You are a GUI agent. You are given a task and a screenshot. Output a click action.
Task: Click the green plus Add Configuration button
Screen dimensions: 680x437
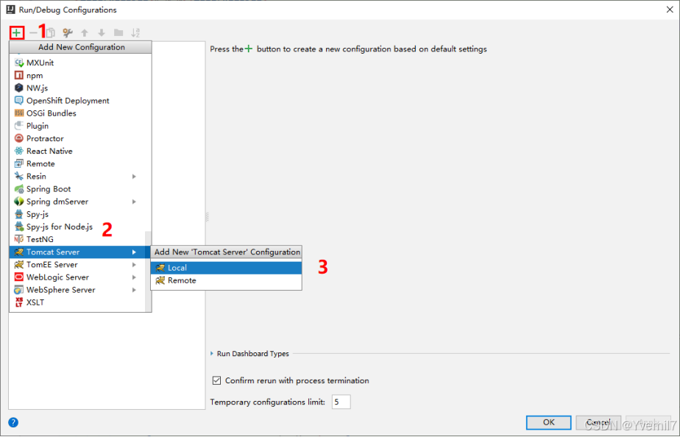[16, 32]
